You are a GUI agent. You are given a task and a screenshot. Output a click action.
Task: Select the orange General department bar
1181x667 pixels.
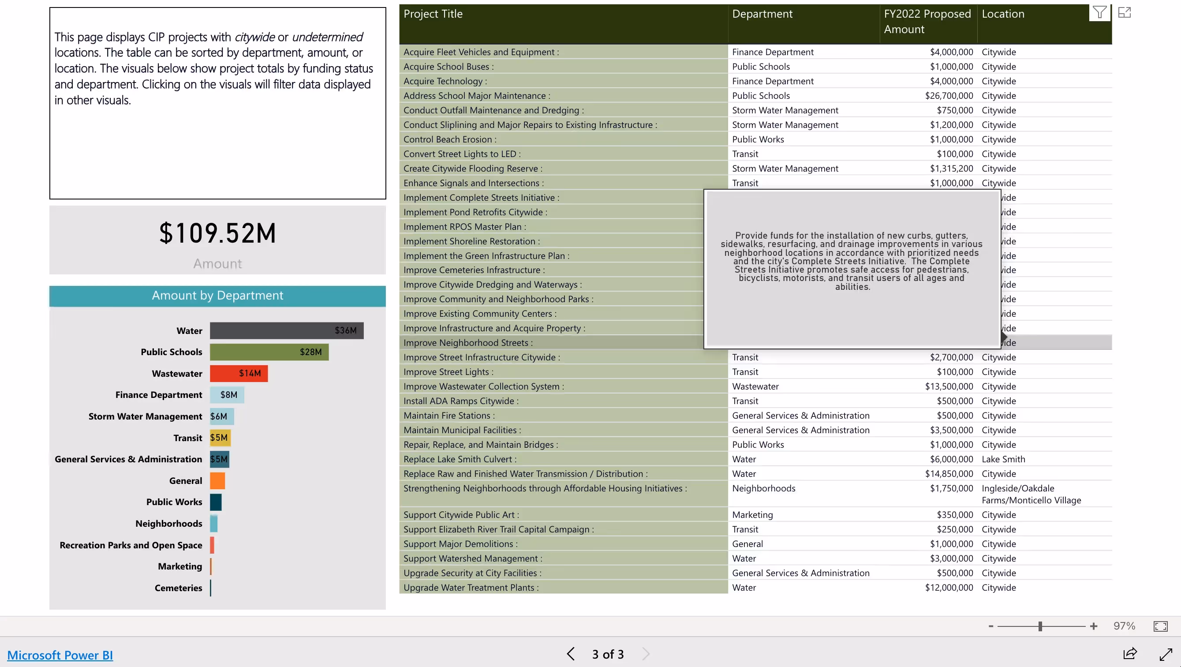coord(217,480)
